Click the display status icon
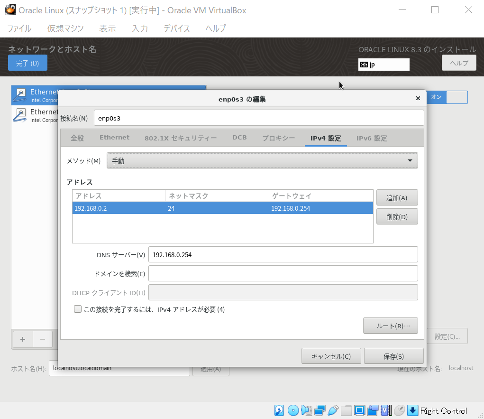Screen dimensions: 484x419 [360, 410]
